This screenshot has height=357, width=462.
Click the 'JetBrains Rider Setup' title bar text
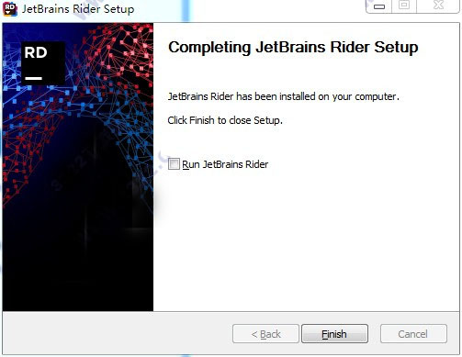[x=78, y=9]
